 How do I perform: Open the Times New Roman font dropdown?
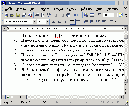pyautogui.click(x=34, y=22)
